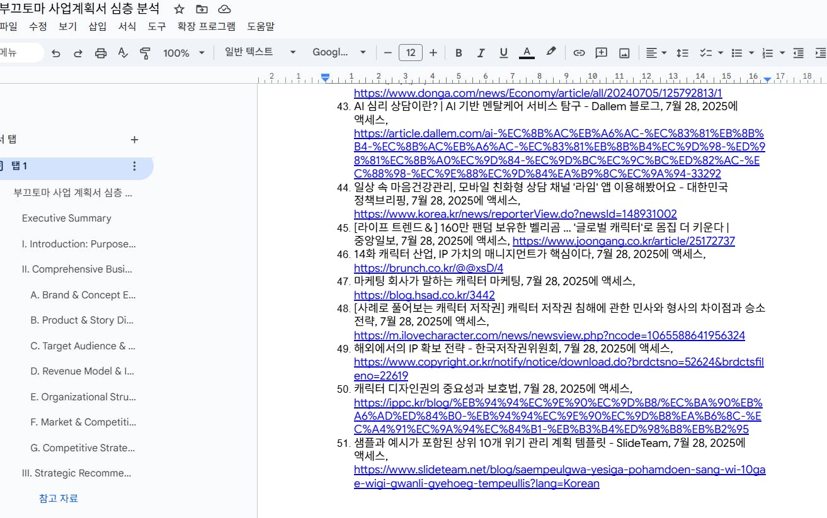Open the text color picker
This screenshot has height=518, width=827.
tap(527, 53)
